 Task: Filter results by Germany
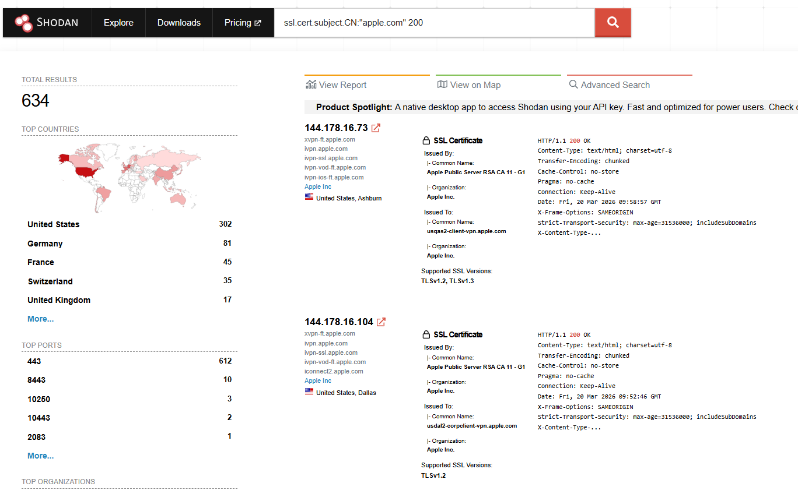coord(45,244)
